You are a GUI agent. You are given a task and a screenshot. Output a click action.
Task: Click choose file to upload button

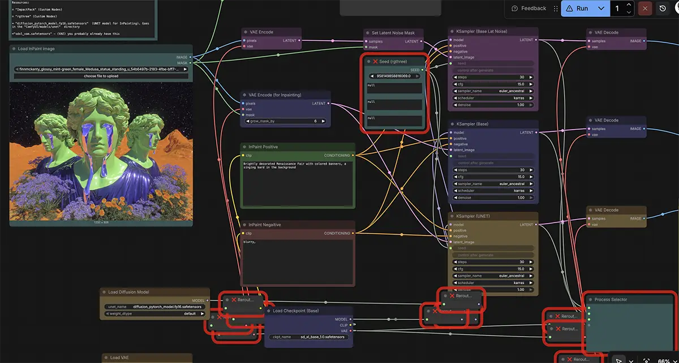click(101, 76)
